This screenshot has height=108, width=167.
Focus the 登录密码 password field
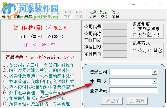click(x=133, y=91)
